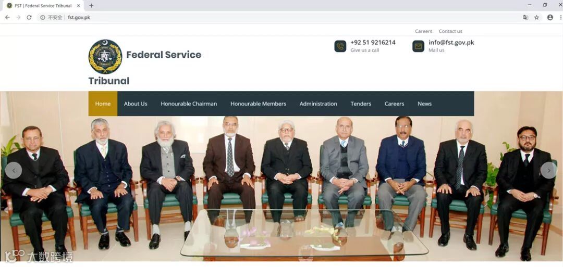The width and height of the screenshot is (563, 267).
Task: Click the Contact us link at top
Action: 450,31
